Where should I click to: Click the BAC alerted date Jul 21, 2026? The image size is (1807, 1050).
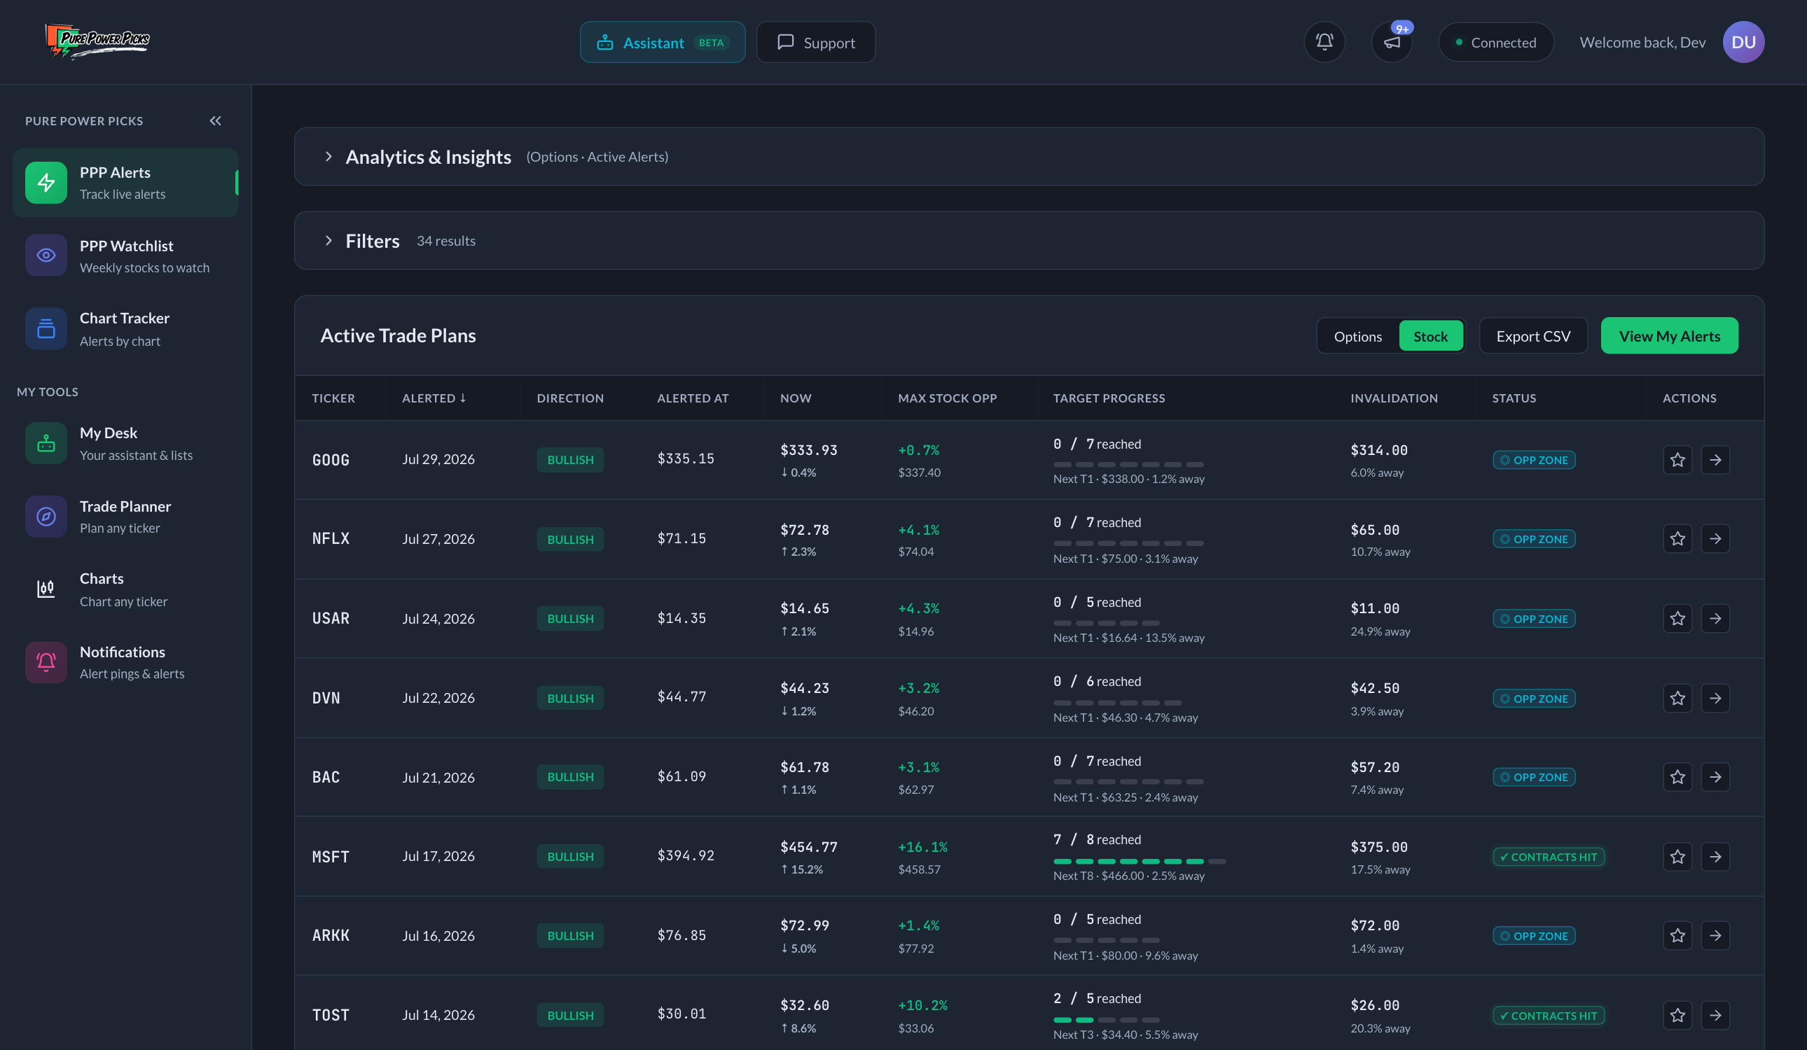438,778
